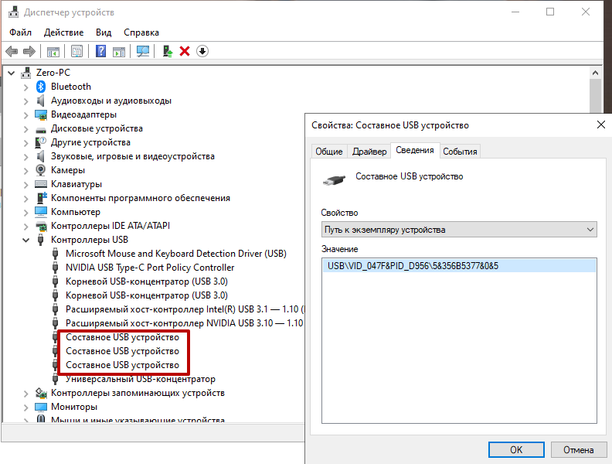Collapse the Zero-PC root node
Image resolution: width=612 pixels, height=464 pixels.
point(12,73)
